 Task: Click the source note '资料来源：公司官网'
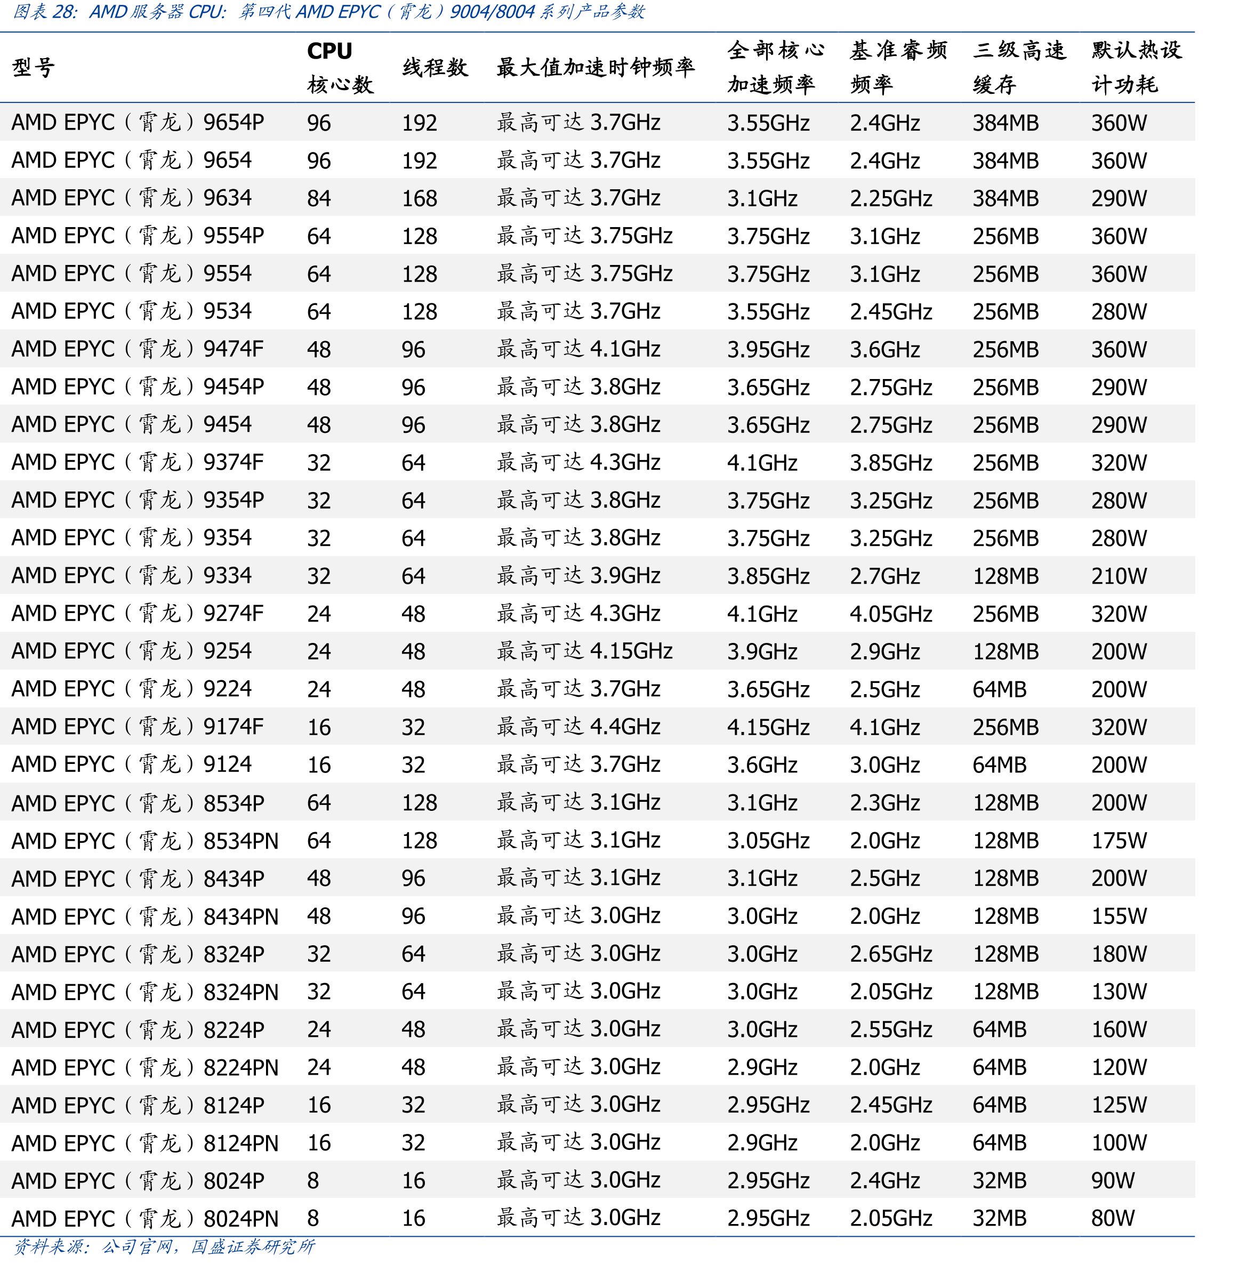click(93, 1246)
